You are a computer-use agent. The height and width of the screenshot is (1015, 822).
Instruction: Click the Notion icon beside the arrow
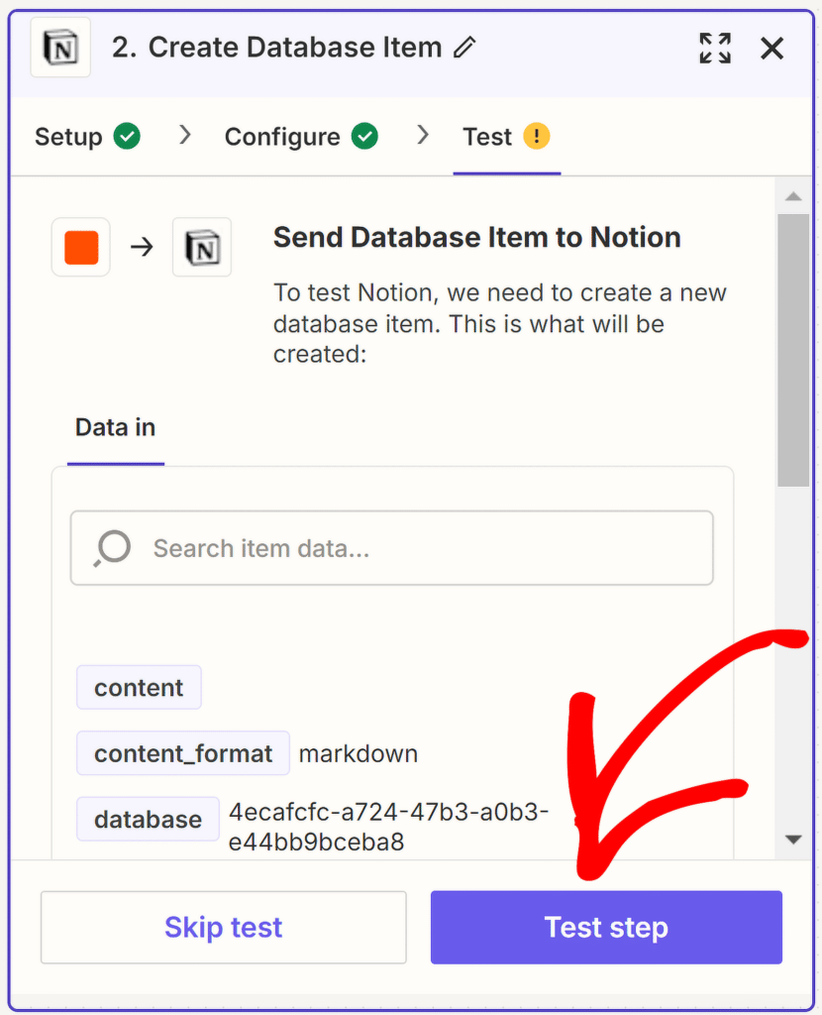point(202,247)
